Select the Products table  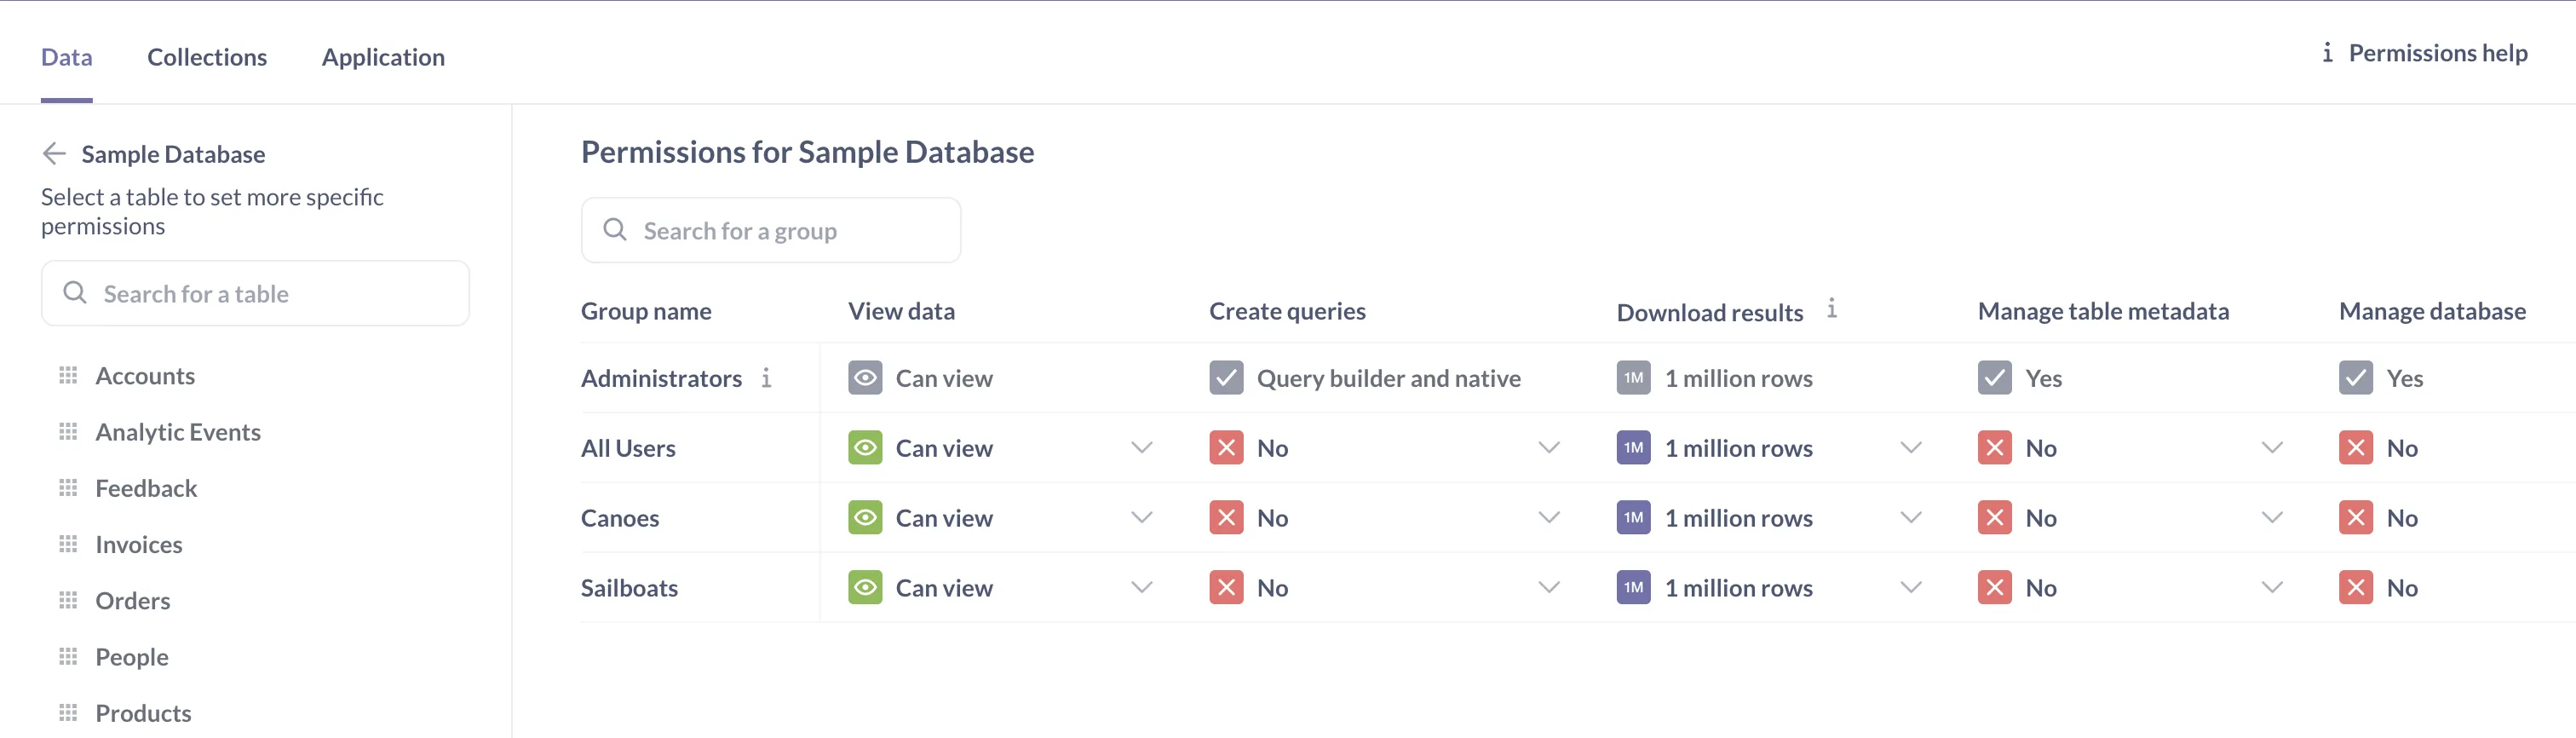pyautogui.click(x=143, y=712)
